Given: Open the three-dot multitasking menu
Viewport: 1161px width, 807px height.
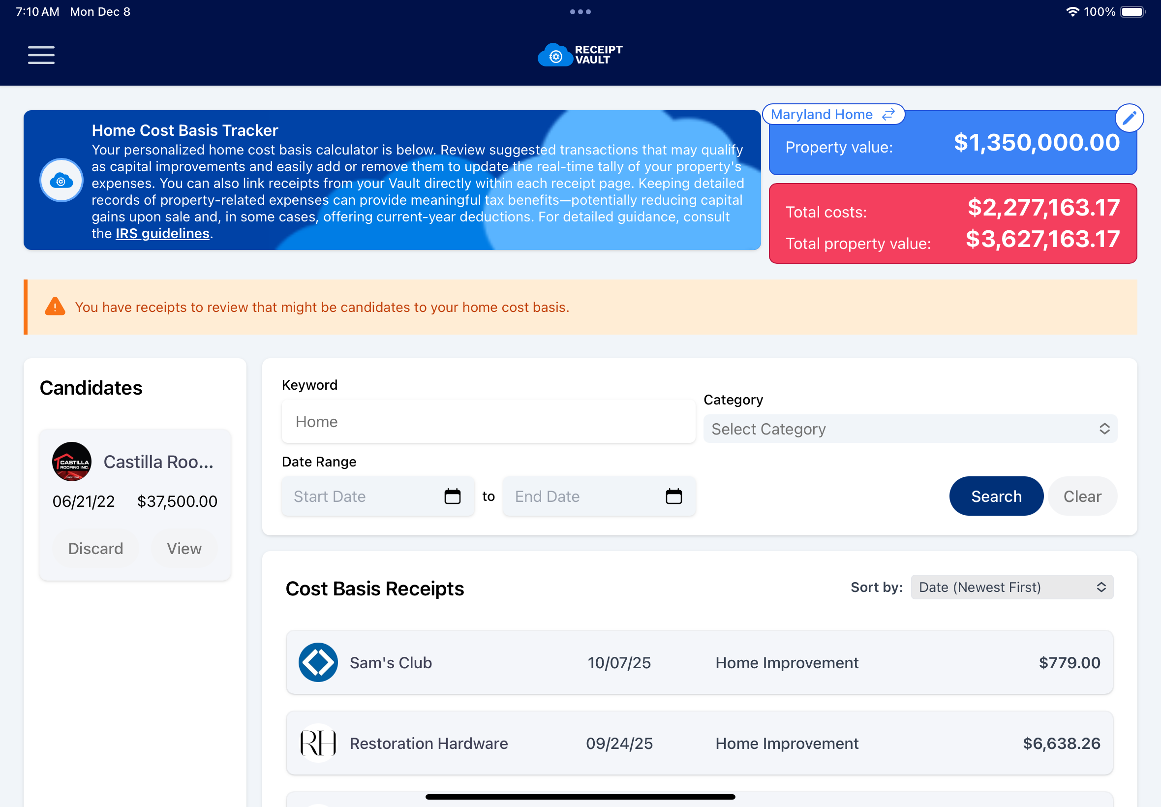Looking at the screenshot, I should (x=580, y=12).
